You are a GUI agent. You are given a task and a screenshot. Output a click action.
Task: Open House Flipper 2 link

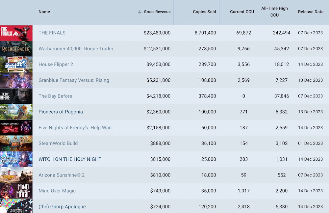click(x=56, y=65)
